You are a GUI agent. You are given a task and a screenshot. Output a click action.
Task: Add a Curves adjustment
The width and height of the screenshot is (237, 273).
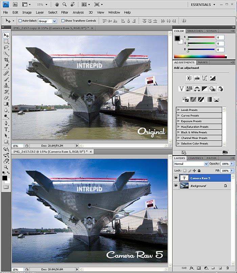204,78
